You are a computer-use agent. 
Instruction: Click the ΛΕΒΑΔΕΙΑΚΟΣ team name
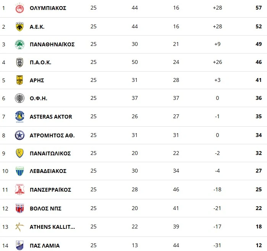(x=48, y=171)
